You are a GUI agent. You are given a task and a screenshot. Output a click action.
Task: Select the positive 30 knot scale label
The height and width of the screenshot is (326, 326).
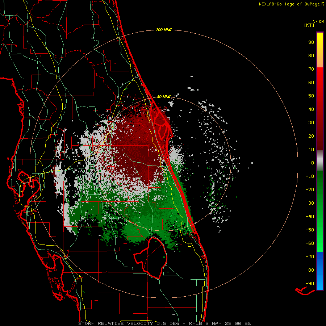[311, 123]
